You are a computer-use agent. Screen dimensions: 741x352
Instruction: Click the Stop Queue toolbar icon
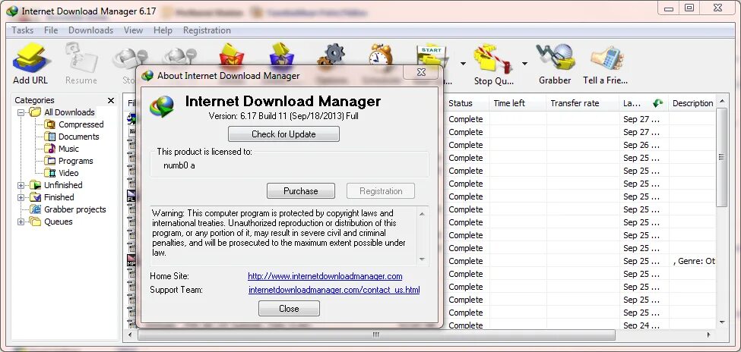pyautogui.click(x=494, y=64)
